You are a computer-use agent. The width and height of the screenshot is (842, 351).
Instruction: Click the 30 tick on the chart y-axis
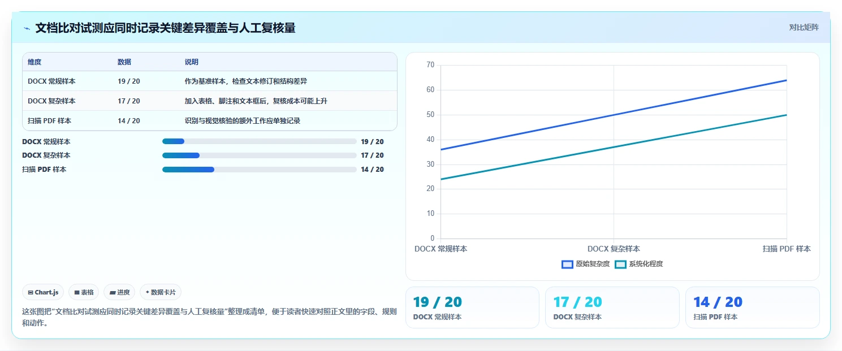point(430,164)
